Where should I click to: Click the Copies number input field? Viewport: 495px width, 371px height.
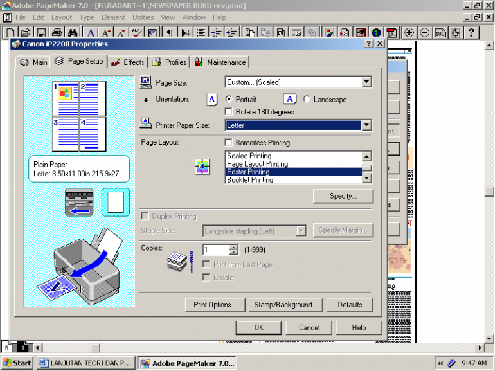coord(215,249)
